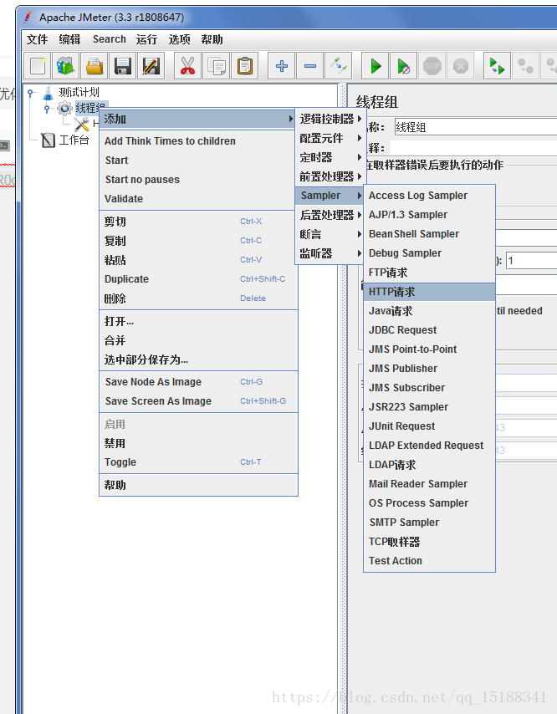Viewport: 557px width, 714px height.
Task: Open the 运行 menu
Action: (x=146, y=39)
